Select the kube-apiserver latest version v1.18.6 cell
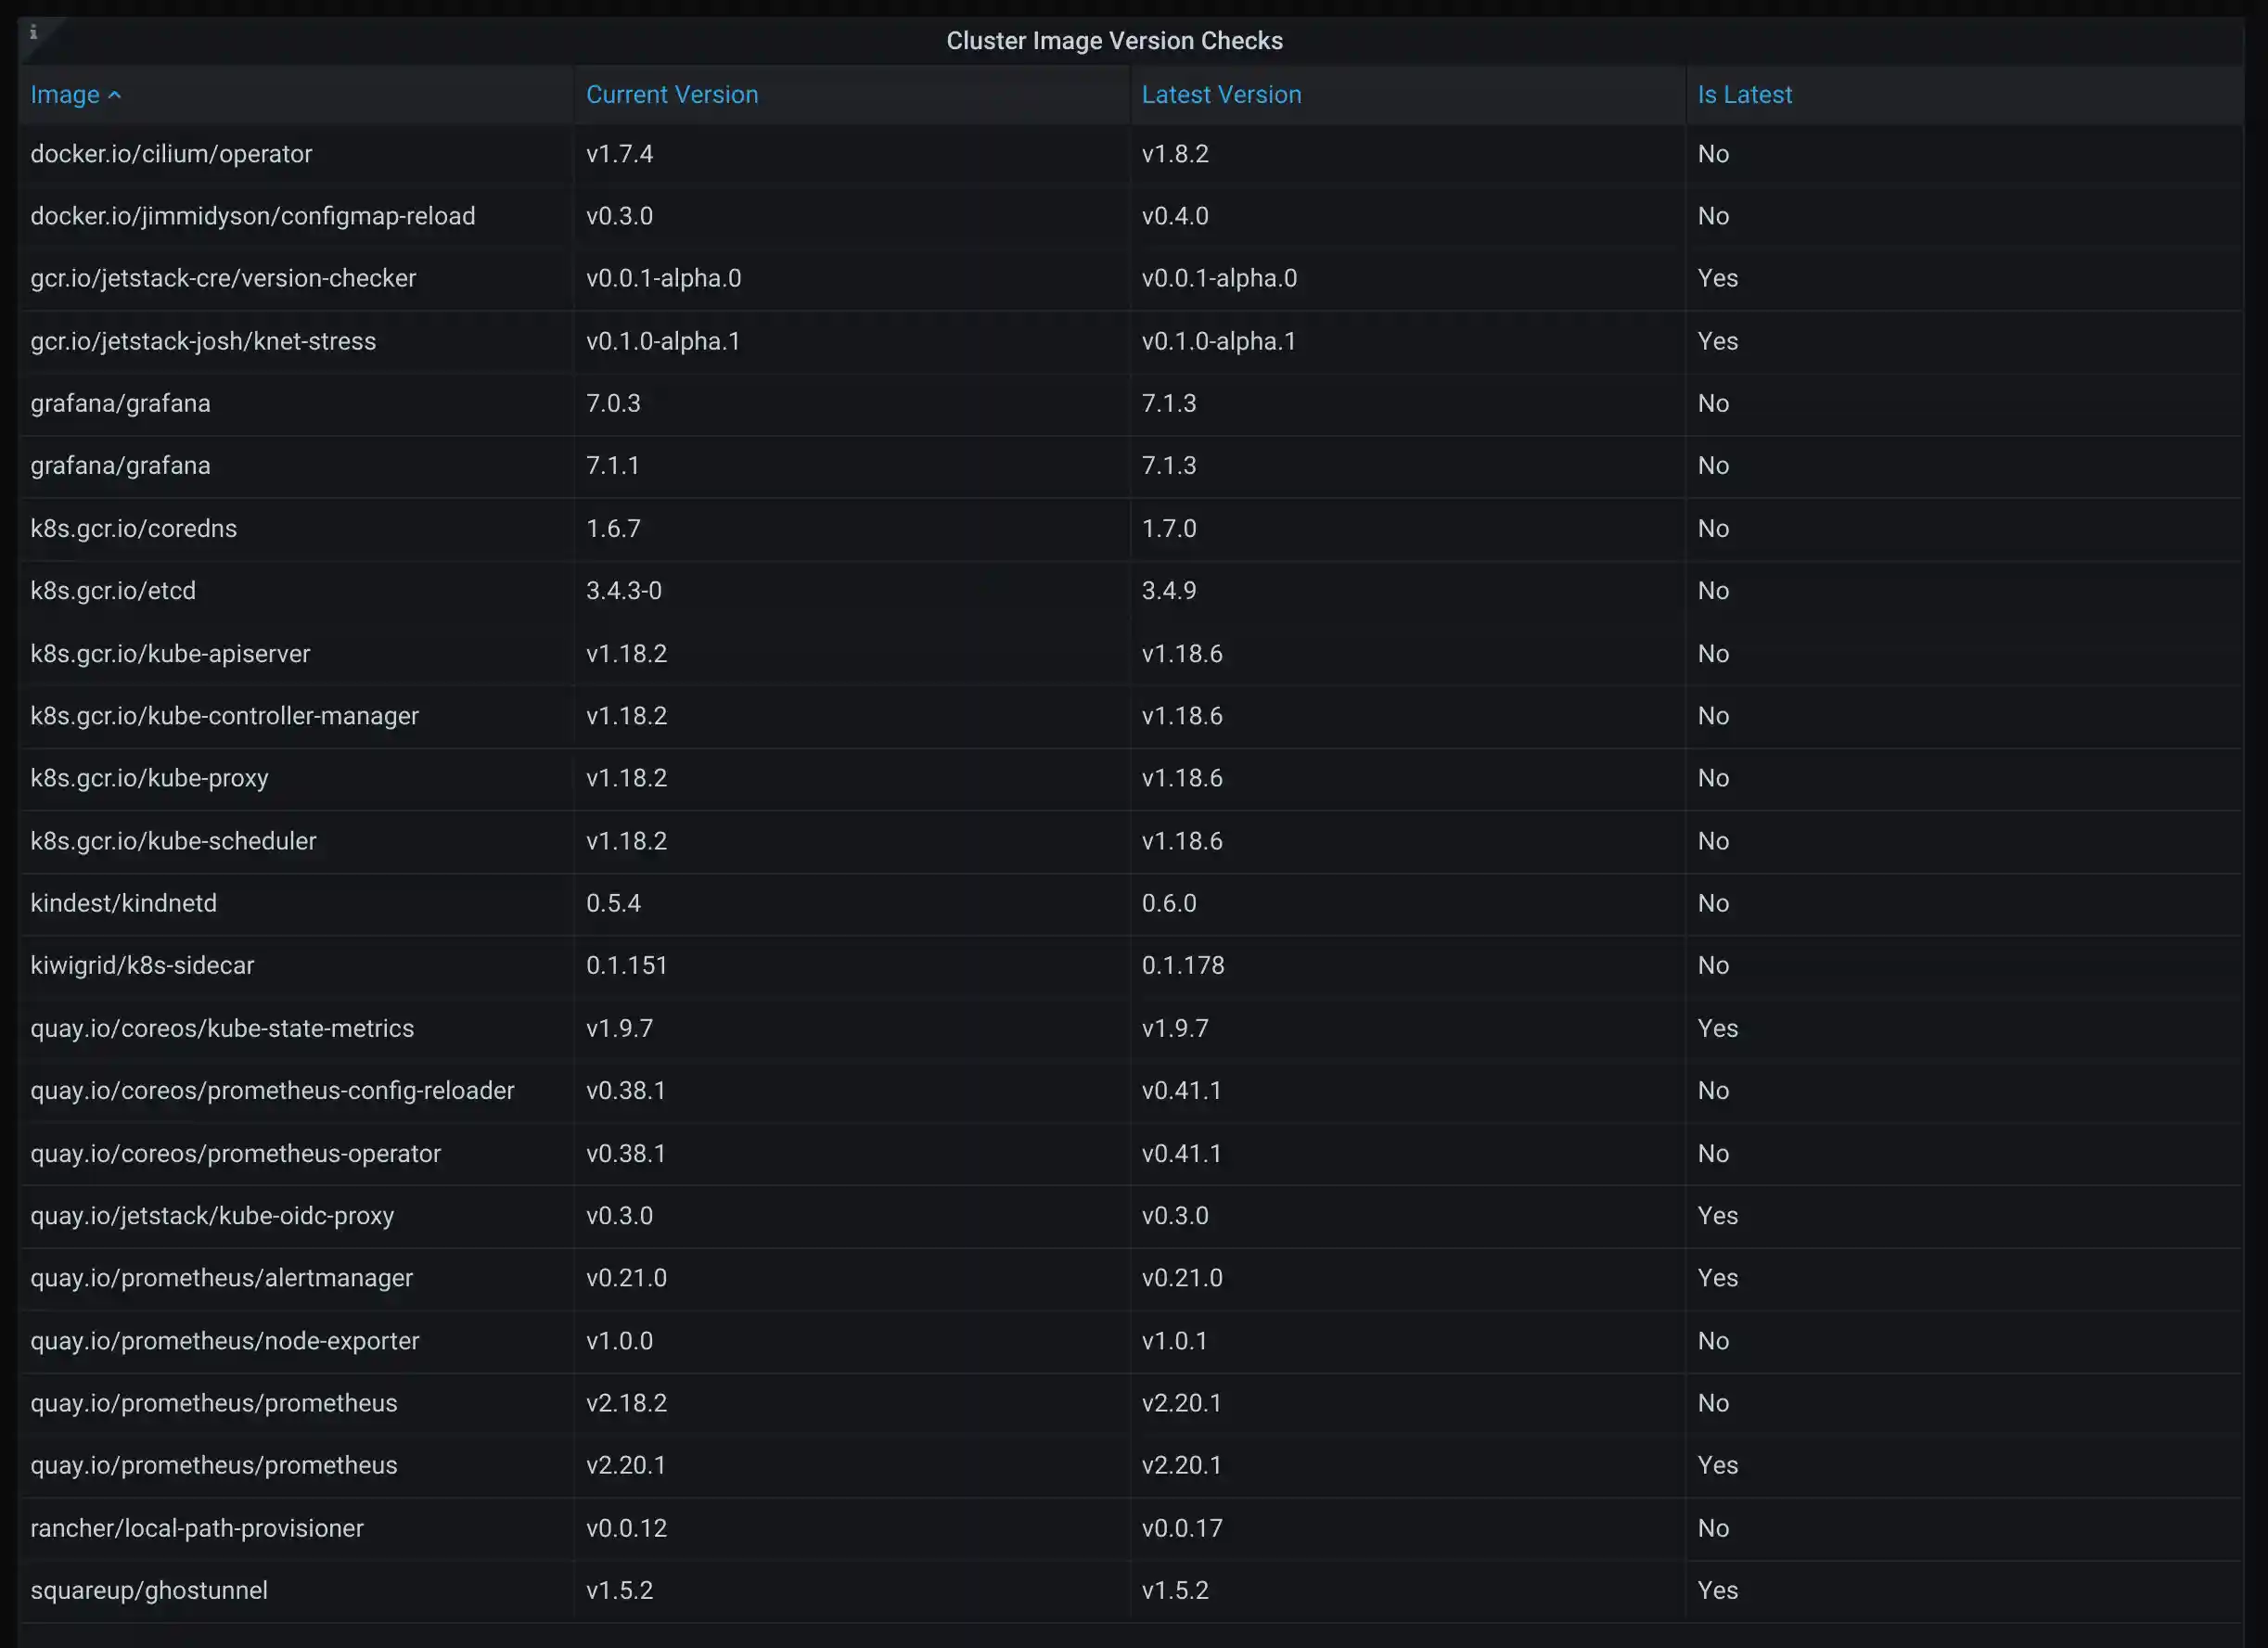Screen dimensions: 2268x1648 [x=1182, y=654]
